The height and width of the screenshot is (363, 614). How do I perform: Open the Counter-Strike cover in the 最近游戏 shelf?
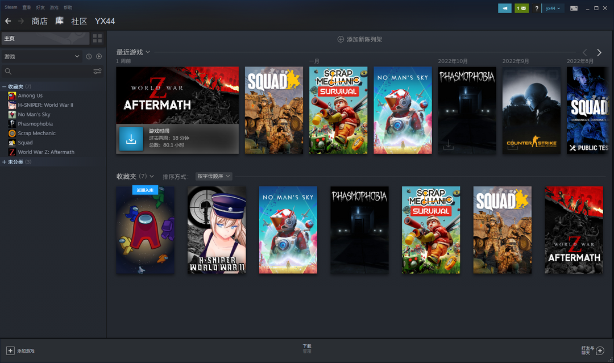(x=532, y=110)
